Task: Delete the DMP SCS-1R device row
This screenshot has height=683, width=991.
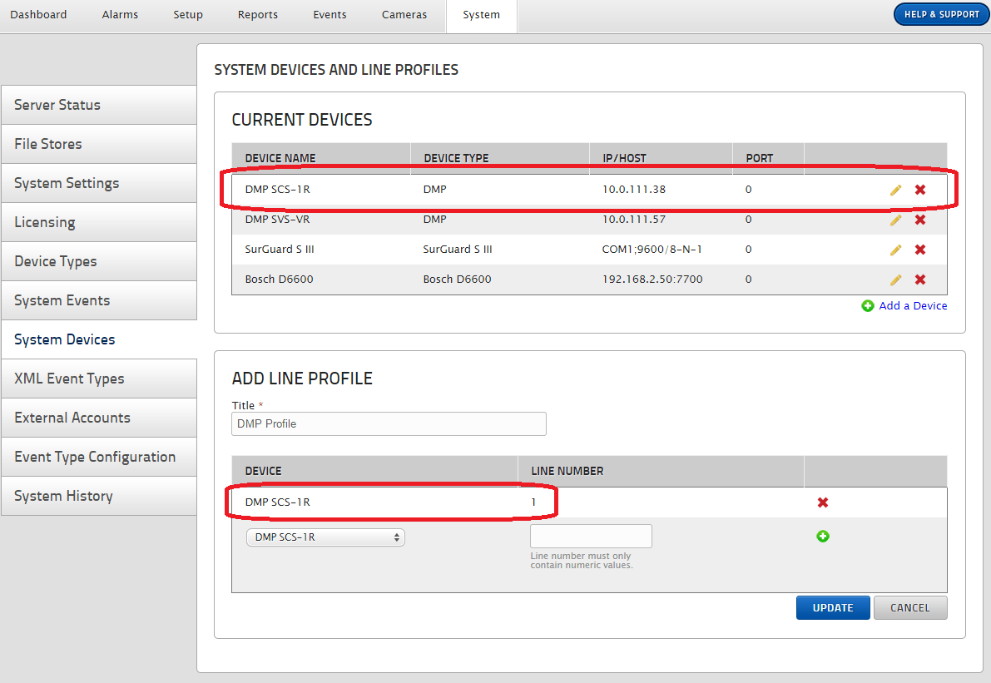Action: click(x=920, y=190)
